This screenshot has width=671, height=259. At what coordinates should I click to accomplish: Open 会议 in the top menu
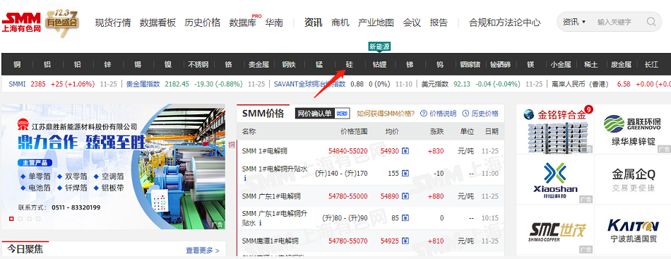(412, 23)
